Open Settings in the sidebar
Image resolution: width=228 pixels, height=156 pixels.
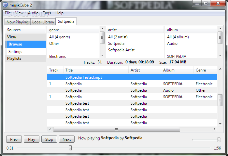tap(26, 52)
